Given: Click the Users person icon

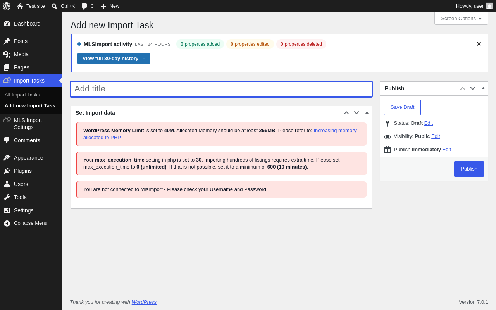Looking at the screenshot, I should (x=7, y=184).
